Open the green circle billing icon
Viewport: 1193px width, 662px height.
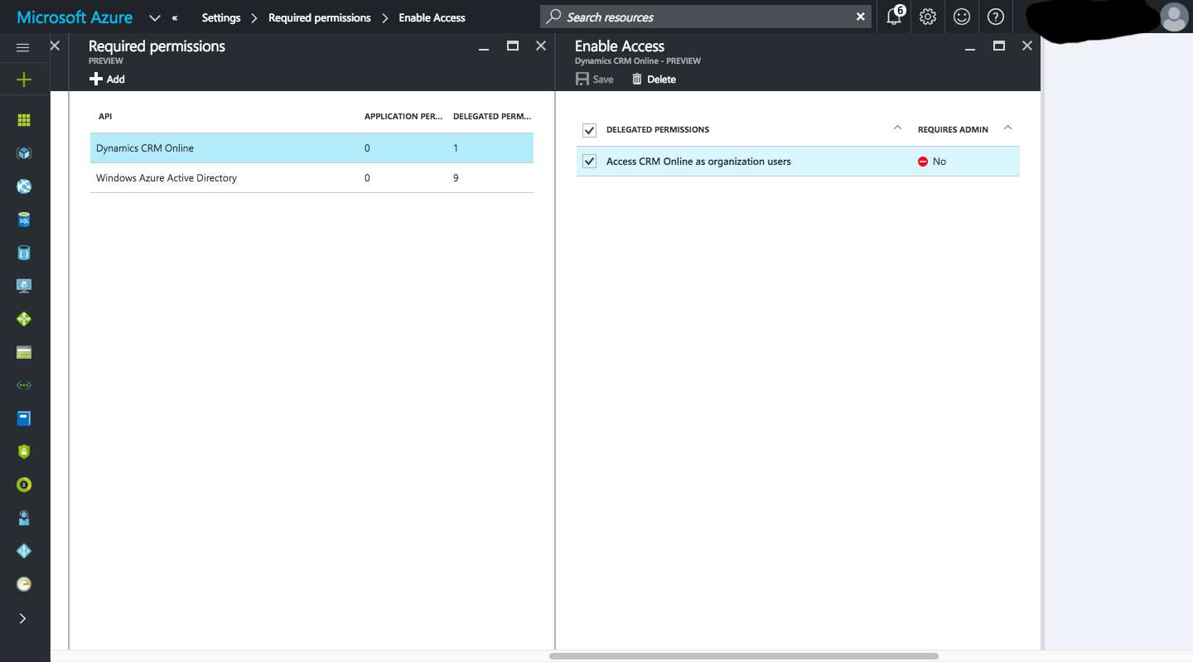click(x=23, y=485)
